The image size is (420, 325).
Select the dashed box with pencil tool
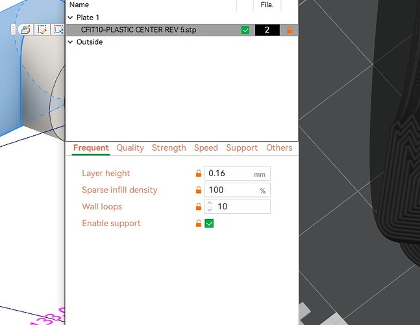[x=42, y=29]
